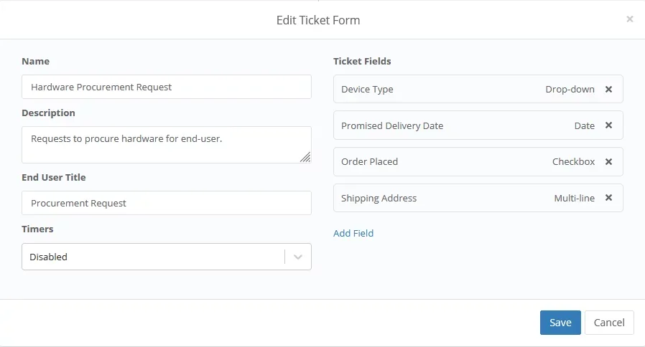
Task: Select the Device Type field name
Action: [x=367, y=90]
